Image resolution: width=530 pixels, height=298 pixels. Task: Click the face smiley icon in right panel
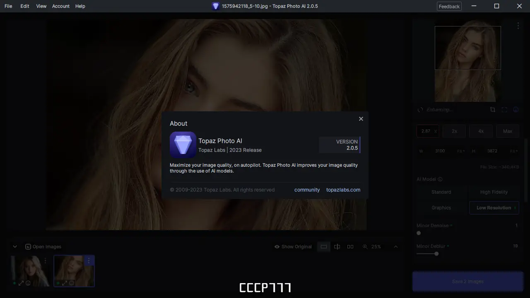click(516, 110)
